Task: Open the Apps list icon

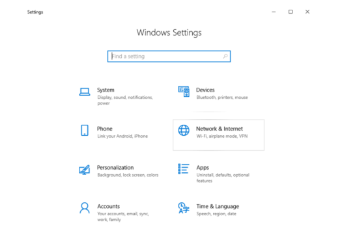Action: click(x=184, y=169)
